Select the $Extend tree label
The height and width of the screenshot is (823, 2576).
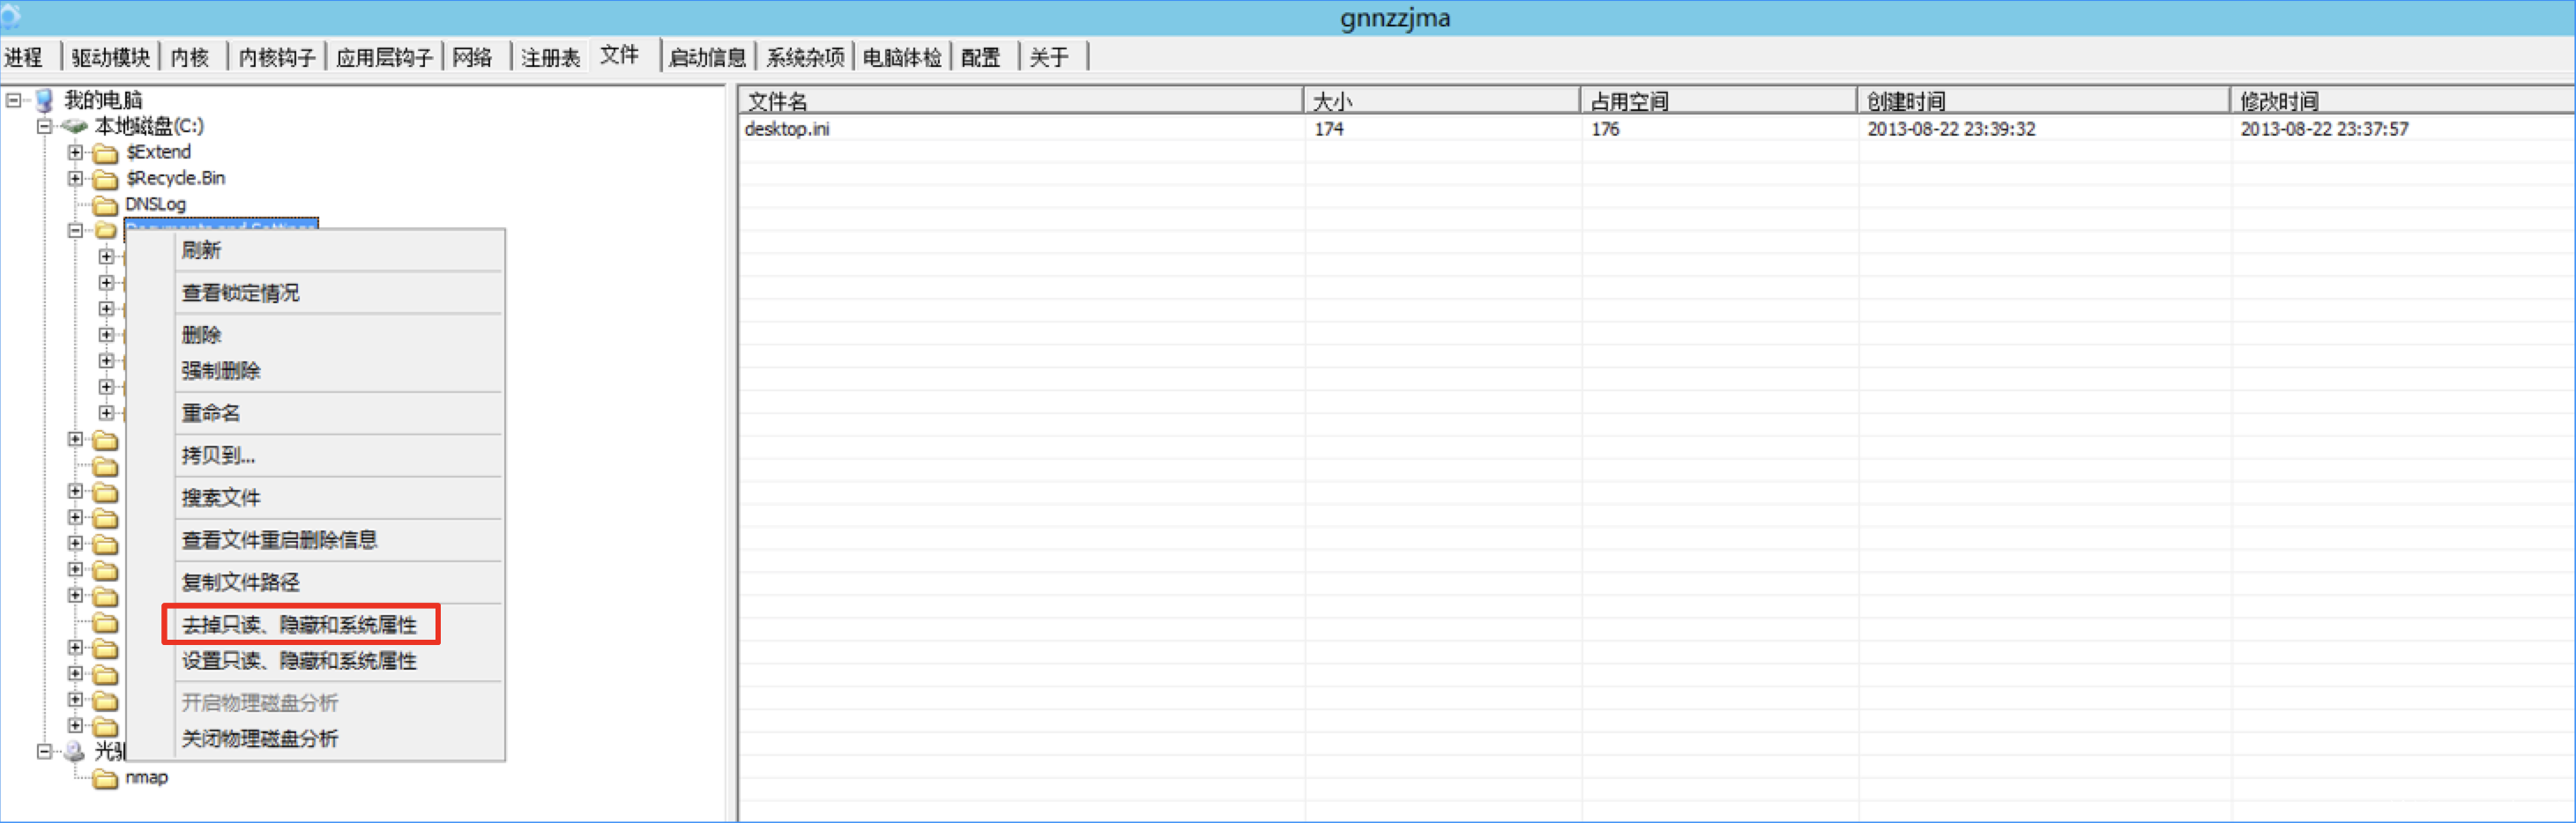158,152
